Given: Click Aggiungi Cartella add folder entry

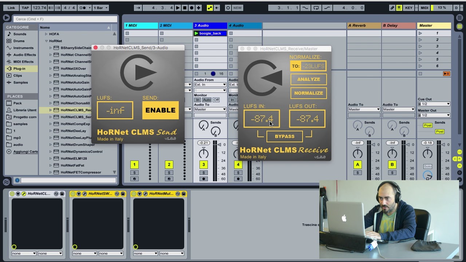Looking at the screenshot, I should [x=25, y=151].
